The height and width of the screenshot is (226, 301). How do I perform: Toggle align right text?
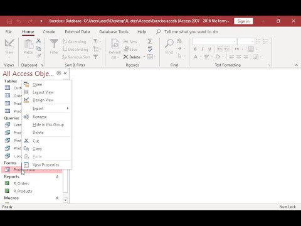[246, 56]
